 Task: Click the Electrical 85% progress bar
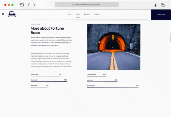(x=49, y=82)
